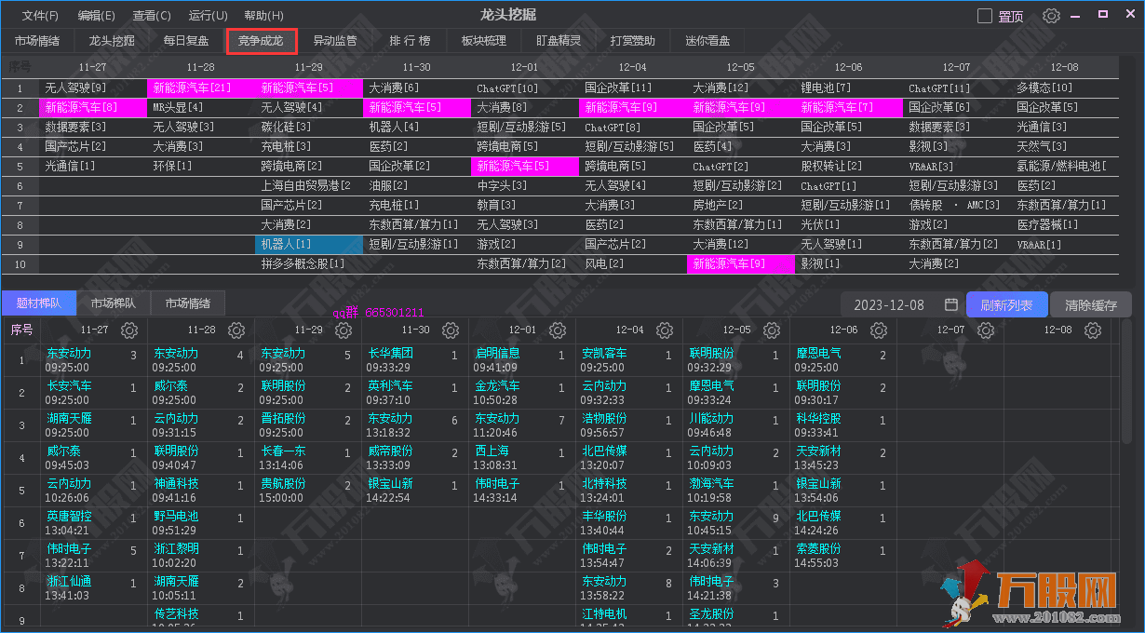
Task: Click the stock 金龙汽车
Action: [498, 386]
